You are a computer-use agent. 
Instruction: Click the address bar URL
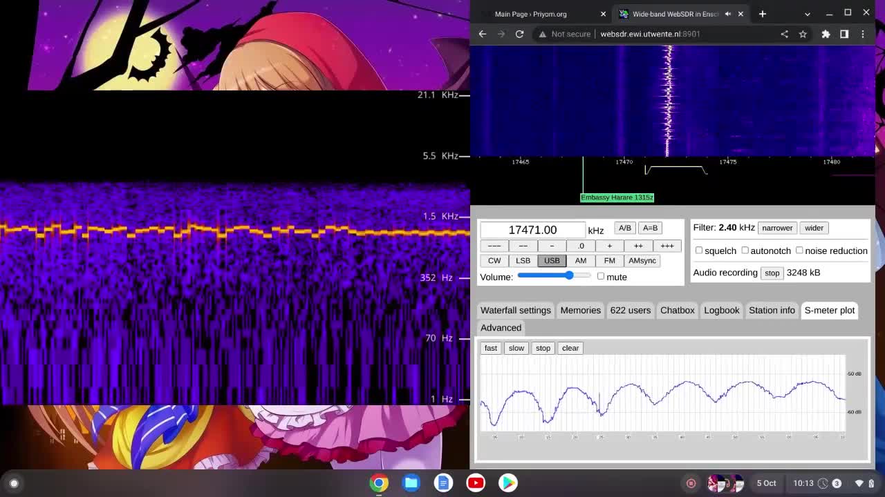(650, 34)
